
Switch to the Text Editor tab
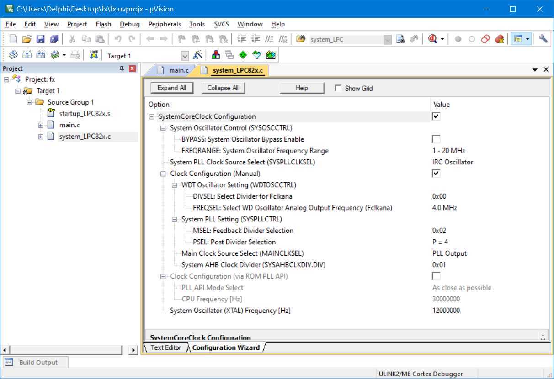[x=165, y=347]
